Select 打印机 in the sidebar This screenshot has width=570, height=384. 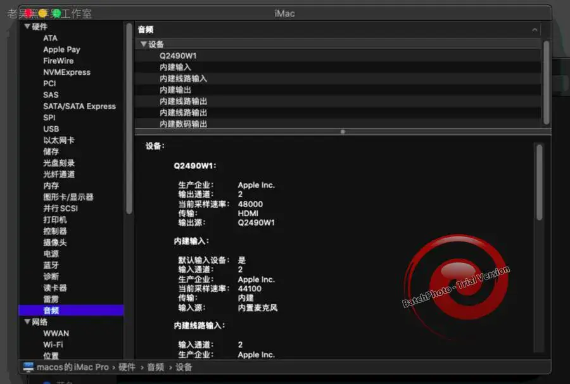55,220
